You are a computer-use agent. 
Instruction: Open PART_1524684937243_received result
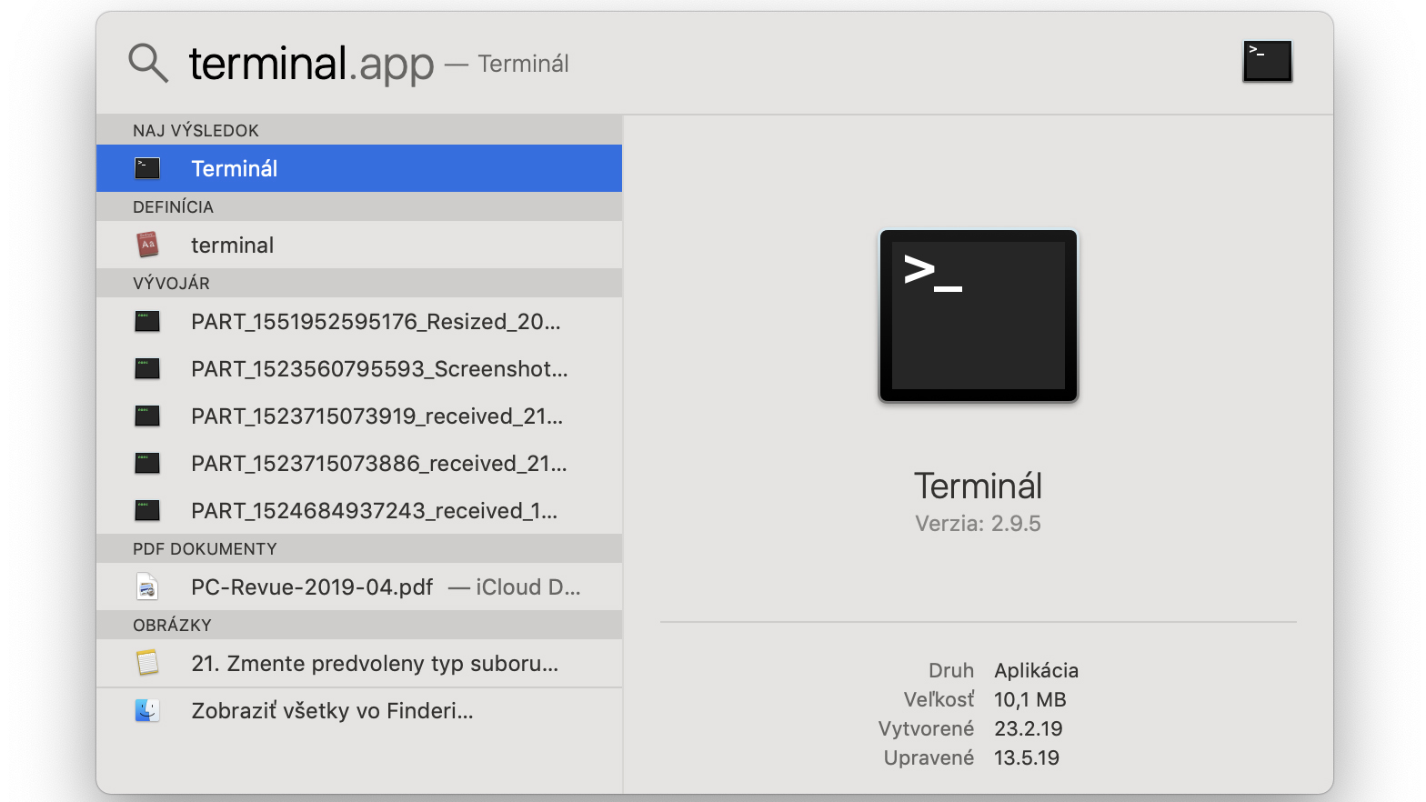point(359,510)
